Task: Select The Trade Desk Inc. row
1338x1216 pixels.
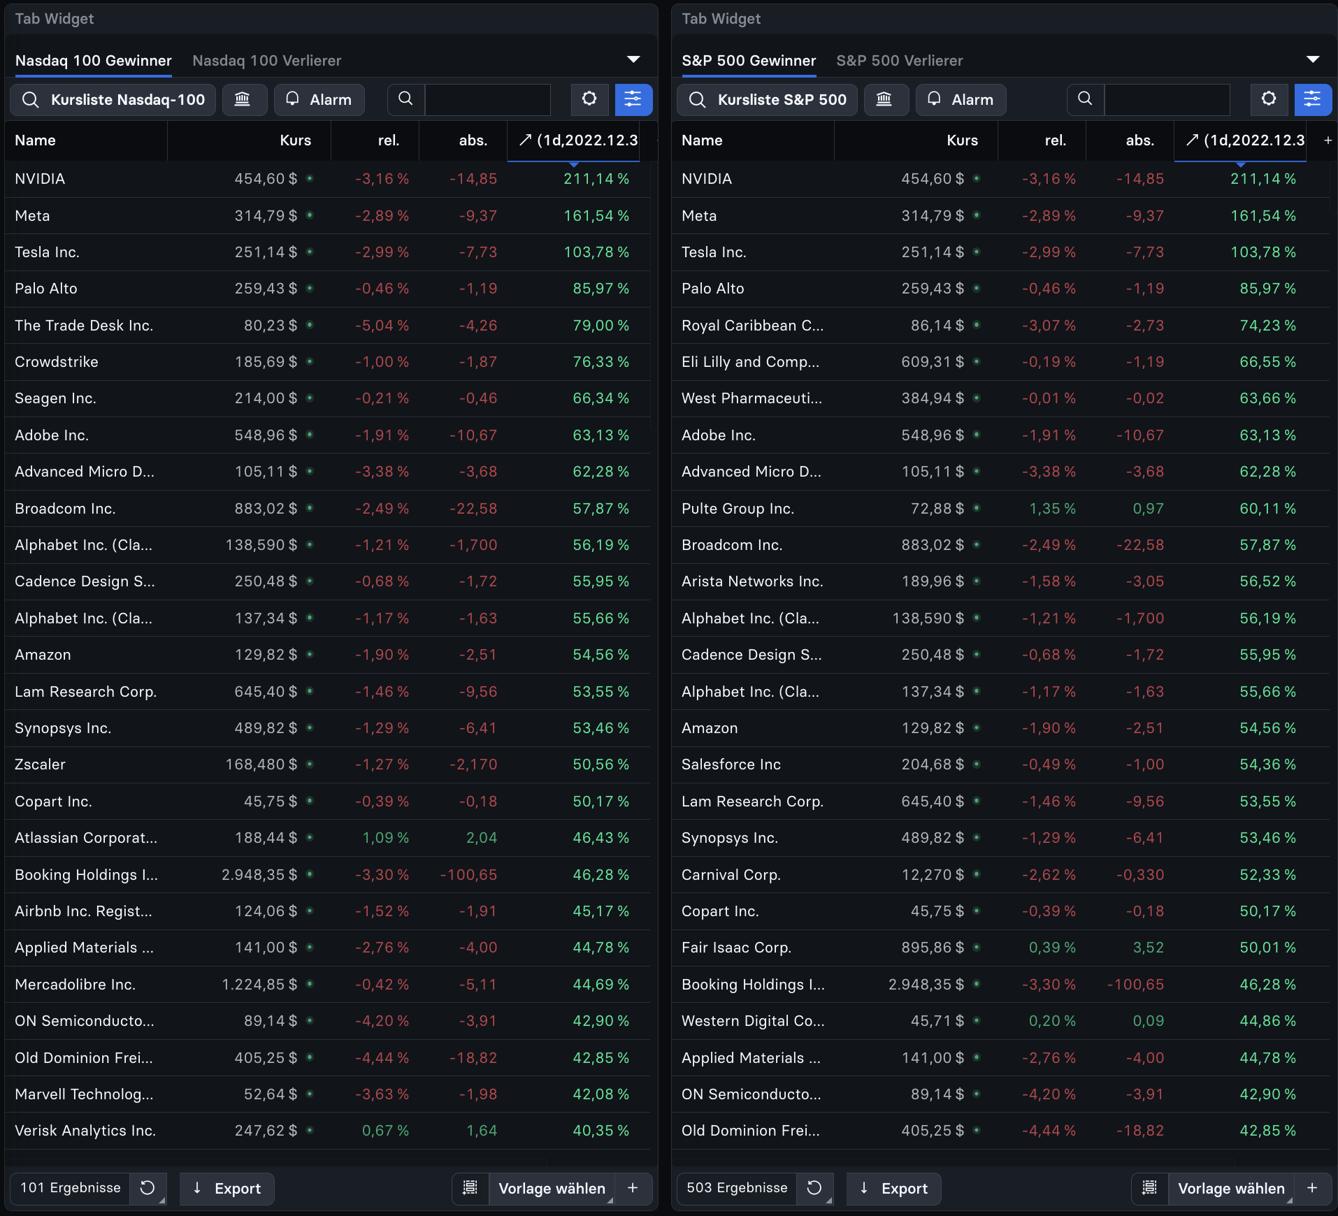Action: tap(328, 326)
